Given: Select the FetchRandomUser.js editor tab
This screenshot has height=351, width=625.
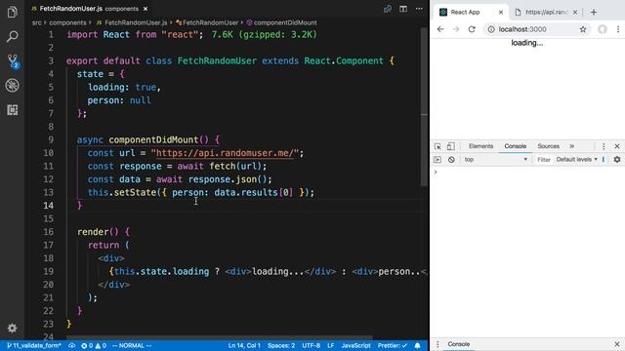Looking at the screenshot, I should [90, 9].
